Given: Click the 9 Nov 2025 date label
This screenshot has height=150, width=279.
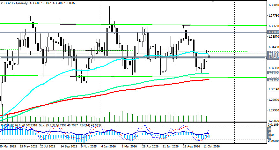Looking at the screenshot, I should (89, 146).
